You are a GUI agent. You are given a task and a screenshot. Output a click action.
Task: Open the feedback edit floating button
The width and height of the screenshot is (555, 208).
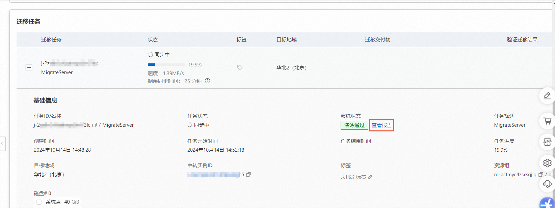point(547,96)
